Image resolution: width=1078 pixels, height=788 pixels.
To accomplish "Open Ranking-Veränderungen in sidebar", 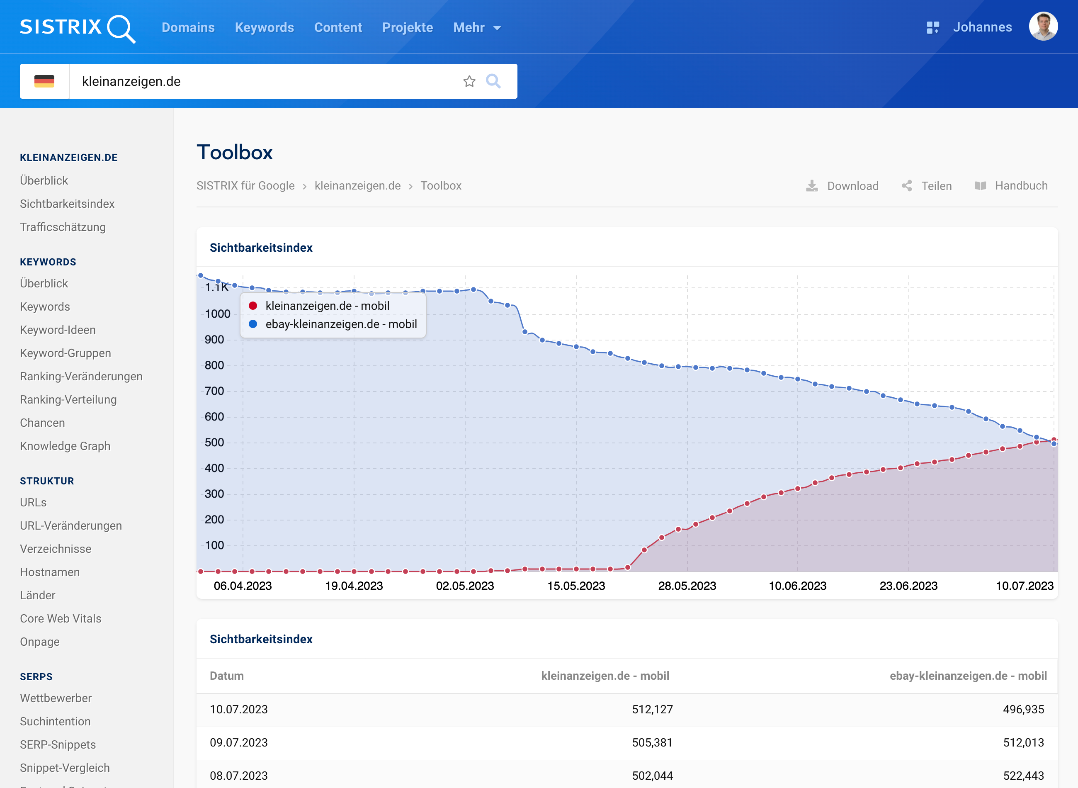I will pos(81,376).
